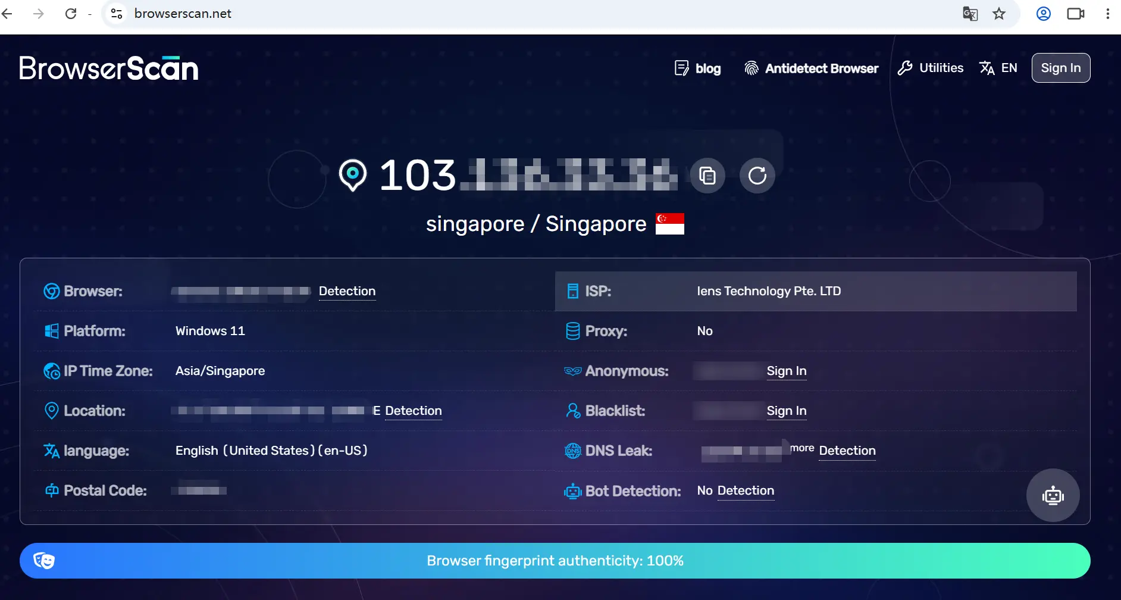1121x600 pixels.
Task: Open the Browser Detection link
Action: click(x=347, y=291)
